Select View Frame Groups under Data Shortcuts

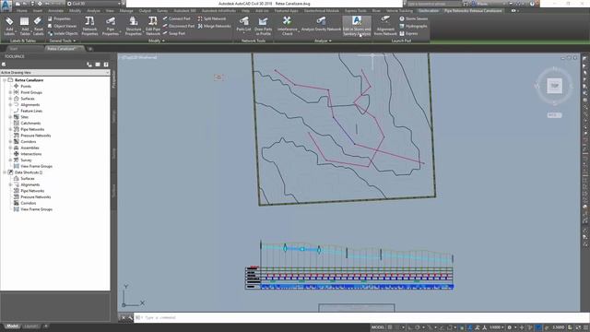pyautogui.click(x=36, y=209)
